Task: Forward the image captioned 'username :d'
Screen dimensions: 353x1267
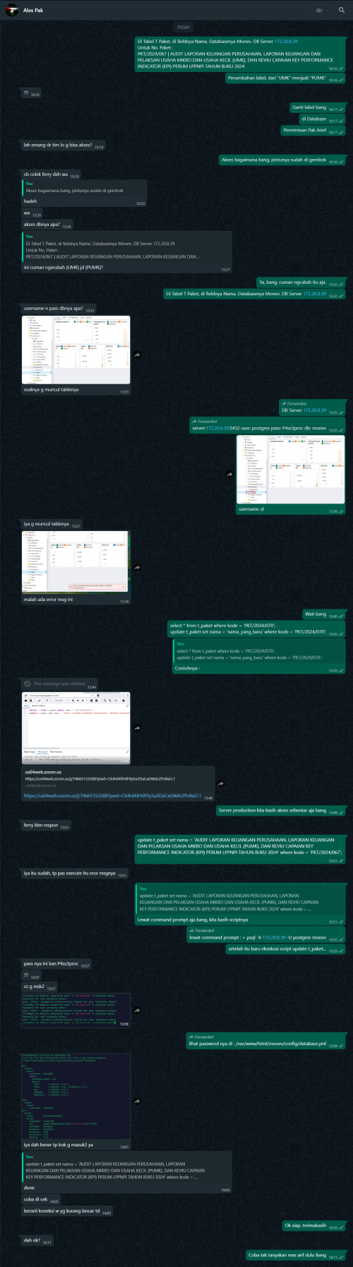Action: tap(229, 475)
